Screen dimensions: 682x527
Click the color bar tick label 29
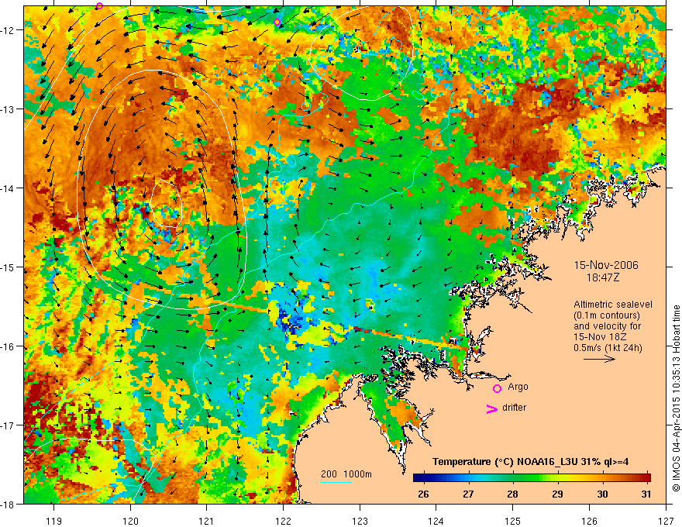click(x=557, y=494)
